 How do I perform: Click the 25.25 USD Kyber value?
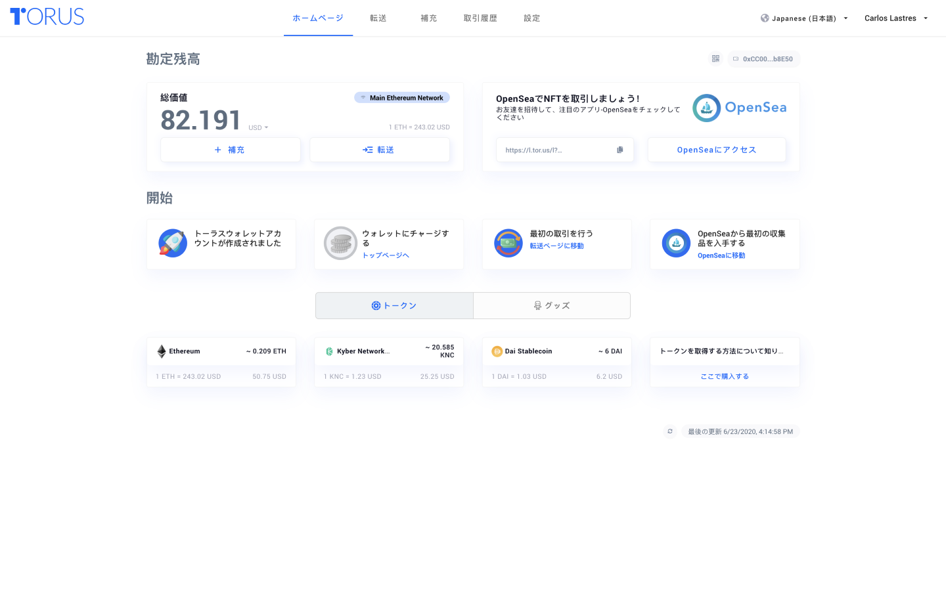point(438,377)
